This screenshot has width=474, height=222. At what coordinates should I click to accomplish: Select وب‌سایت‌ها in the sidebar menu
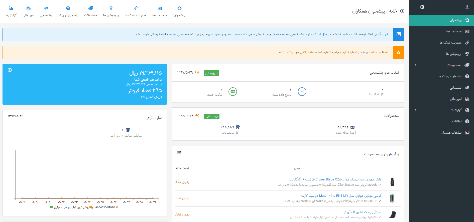pyautogui.click(x=454, y=31)
